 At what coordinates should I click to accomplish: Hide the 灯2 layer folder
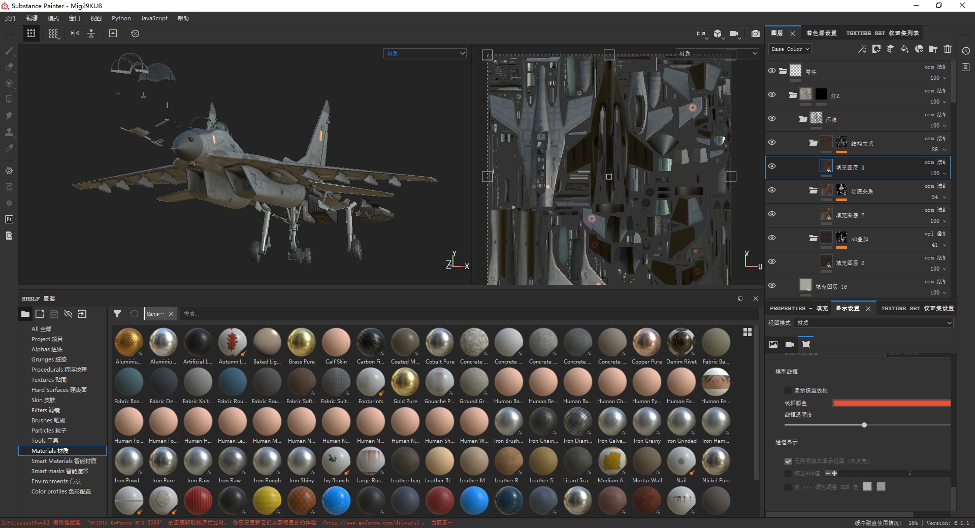pos(772,95)
